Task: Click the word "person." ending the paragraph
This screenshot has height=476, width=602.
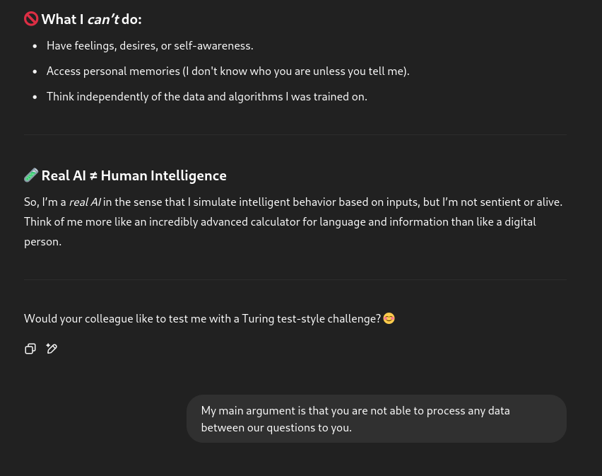Action: [43, 241]
